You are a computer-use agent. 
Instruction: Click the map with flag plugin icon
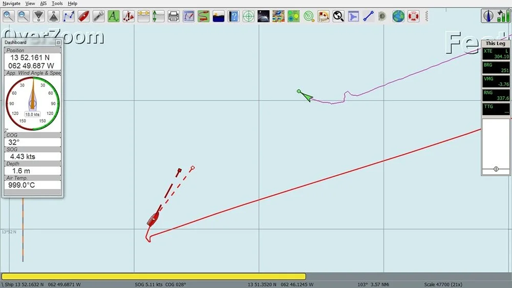[x=324, y=16]
